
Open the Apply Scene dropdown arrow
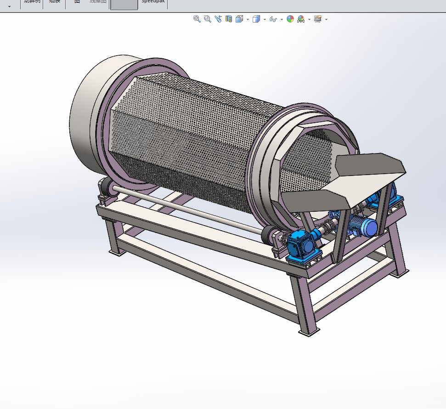pos(309,20)
